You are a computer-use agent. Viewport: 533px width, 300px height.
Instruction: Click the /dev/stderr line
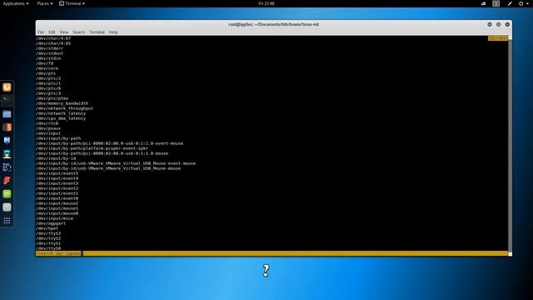pos(49,48)
